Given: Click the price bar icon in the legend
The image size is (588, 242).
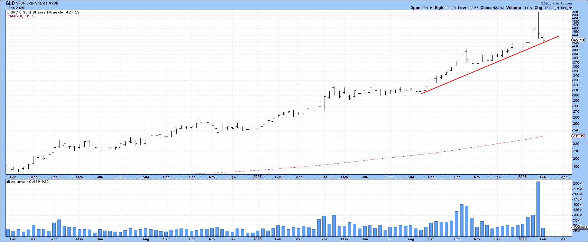Looking at the screenshot, I should point(8,12).
